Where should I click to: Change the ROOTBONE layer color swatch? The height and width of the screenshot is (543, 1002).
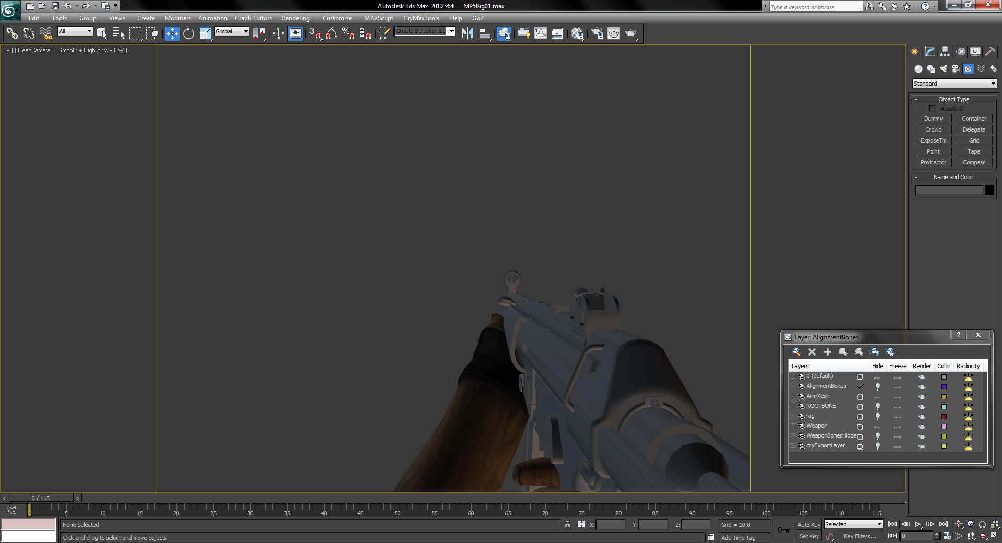[x=944, y=407]
